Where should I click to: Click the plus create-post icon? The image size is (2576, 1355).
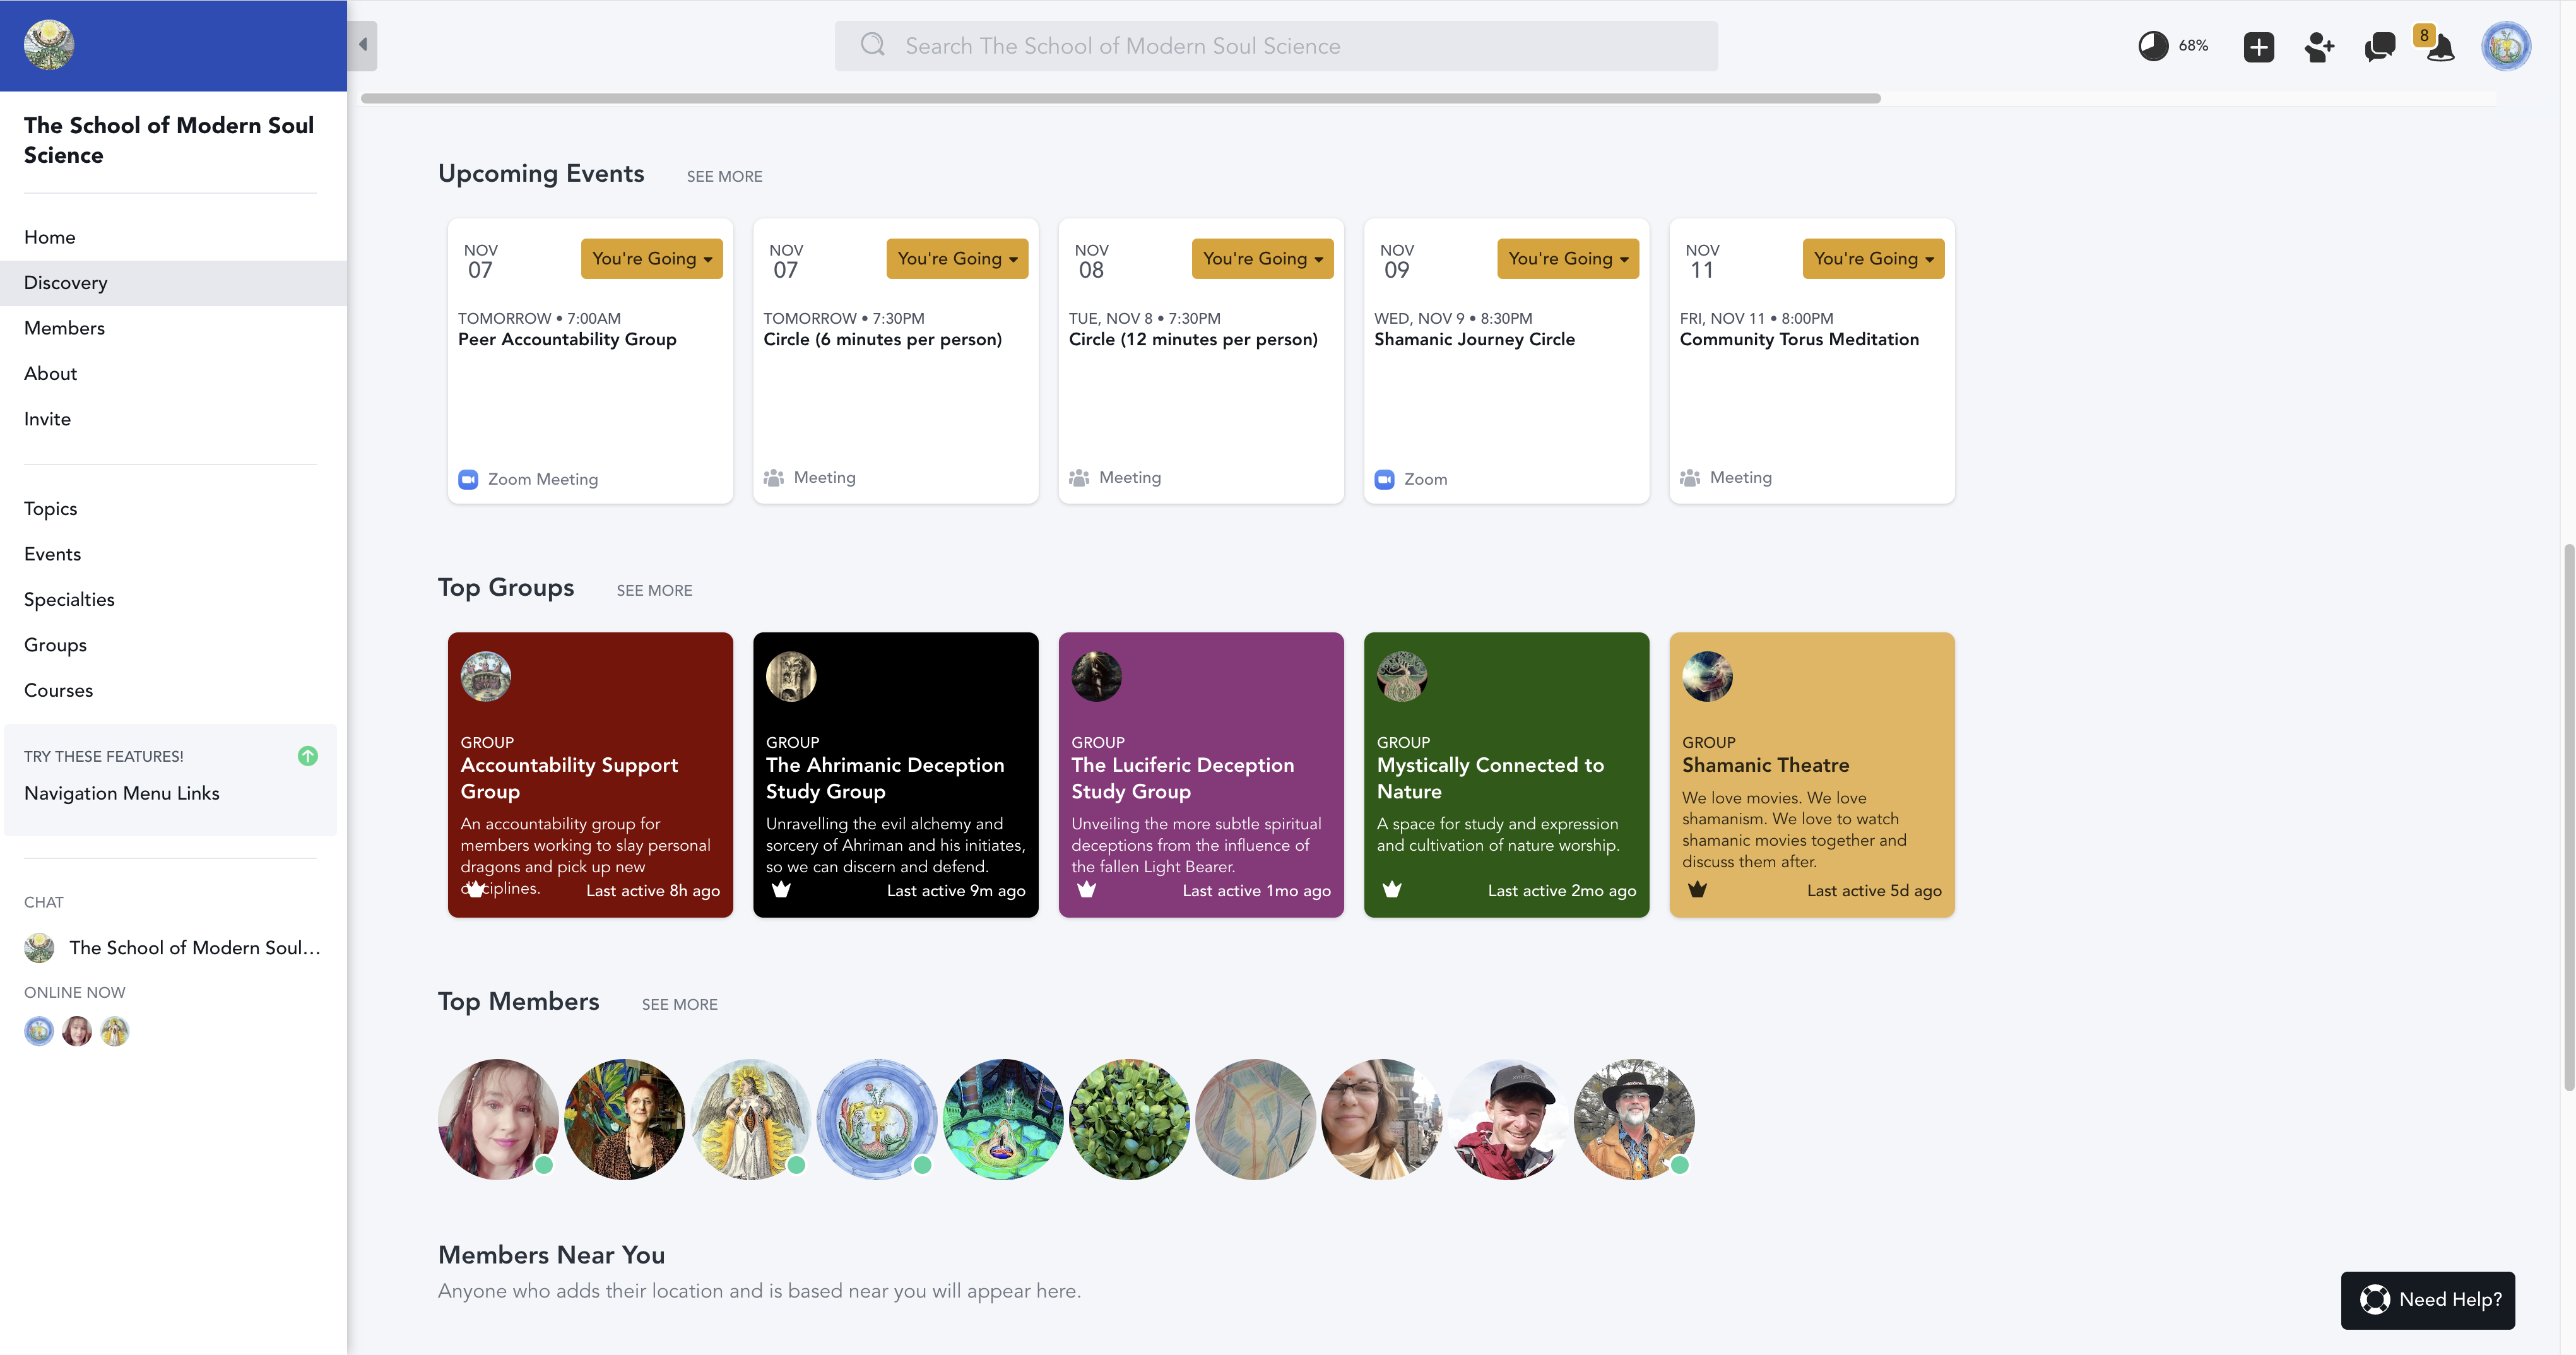[x=2258, y=46]
